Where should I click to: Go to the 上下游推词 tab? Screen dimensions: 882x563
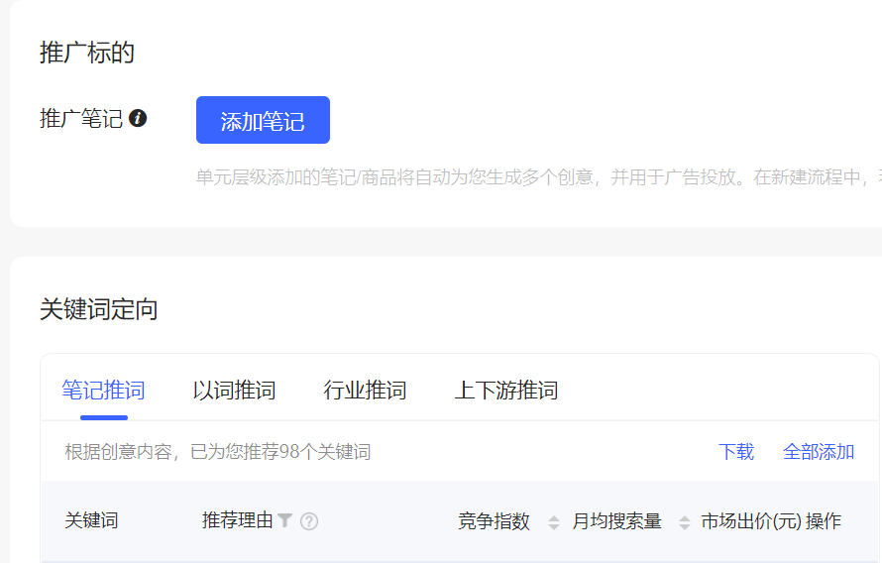(x=505, y=391)
